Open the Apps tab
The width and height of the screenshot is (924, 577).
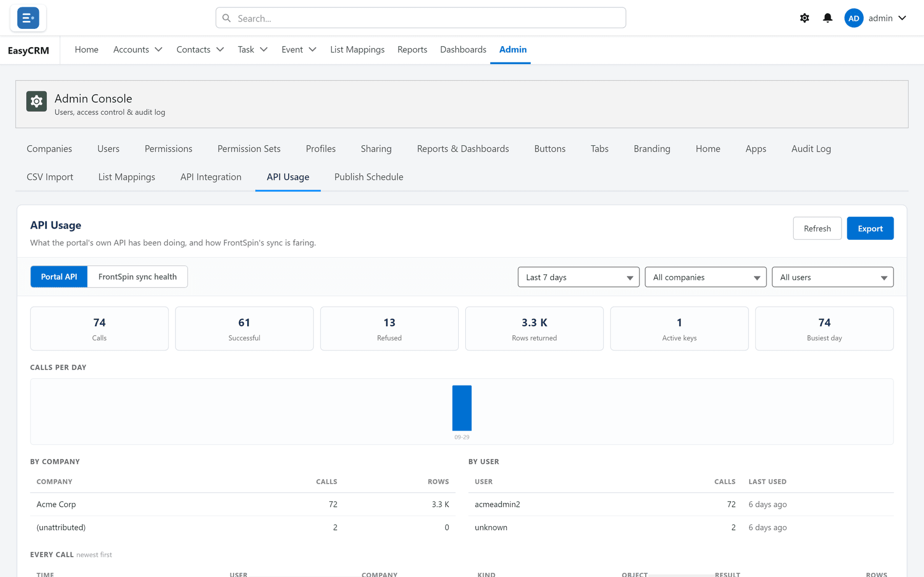(x=755, y=148)
